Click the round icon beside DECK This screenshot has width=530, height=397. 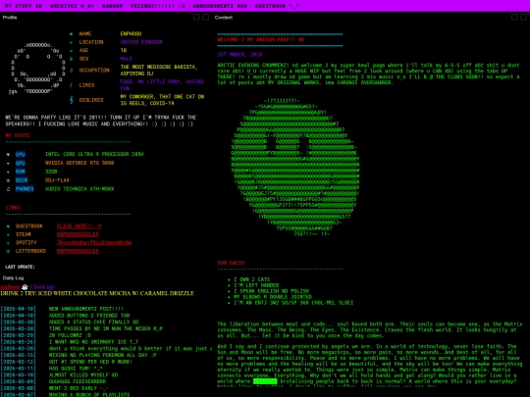(x=8, y=180)
